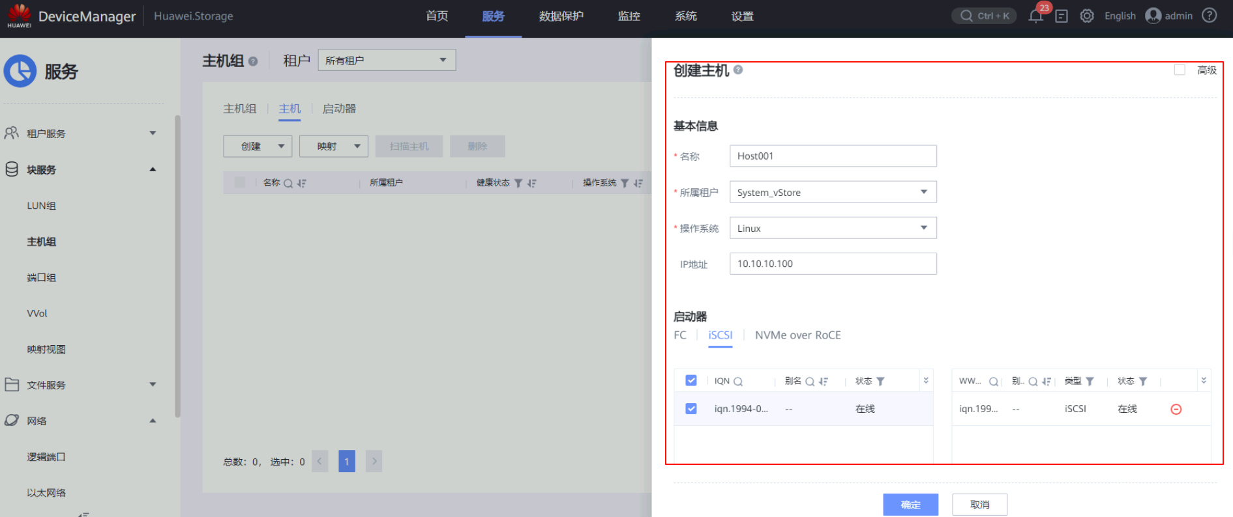
Task: Click the search icon in IQN column
Action: pyautogui.click(x=738, y=382)
